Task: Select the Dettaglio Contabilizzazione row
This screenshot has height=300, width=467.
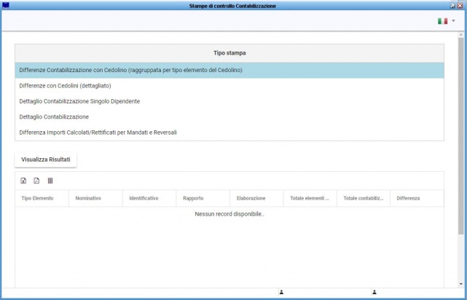Action: [229, 117]
